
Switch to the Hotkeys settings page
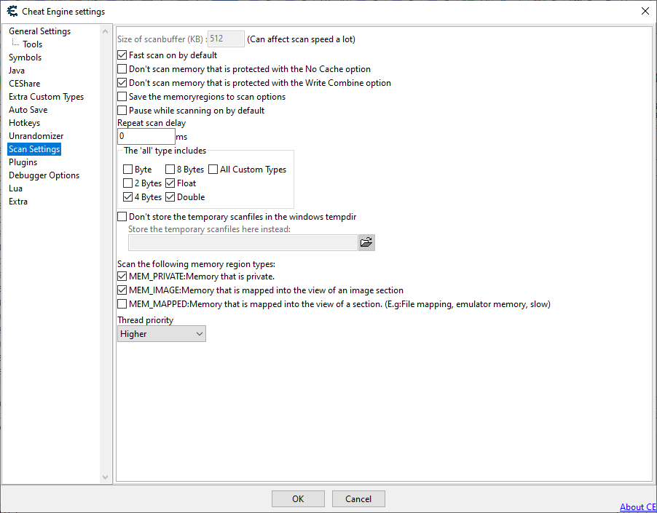point(24,123)
